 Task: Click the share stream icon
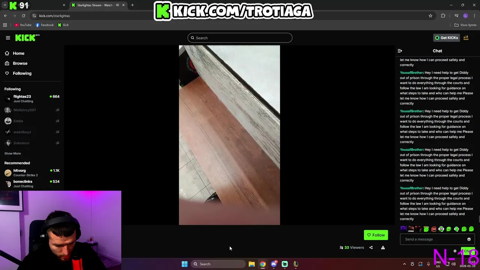coord(371,247)
